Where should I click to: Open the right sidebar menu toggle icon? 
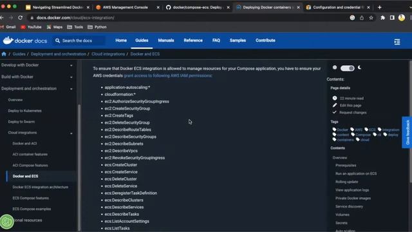click(397, 42)
